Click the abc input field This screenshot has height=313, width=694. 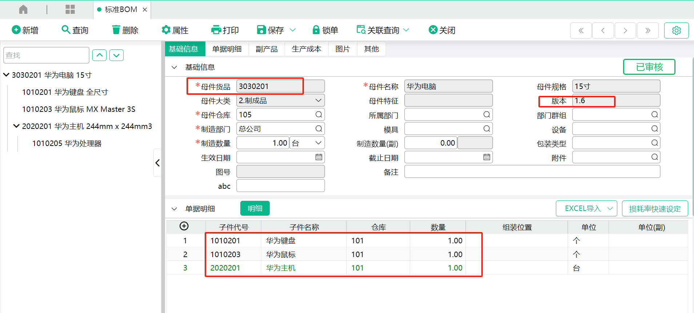tap(280, 186)
